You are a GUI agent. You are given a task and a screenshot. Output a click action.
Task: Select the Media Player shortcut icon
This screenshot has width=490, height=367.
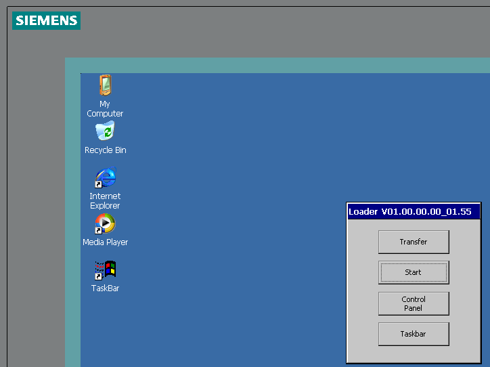click(106, 223)
